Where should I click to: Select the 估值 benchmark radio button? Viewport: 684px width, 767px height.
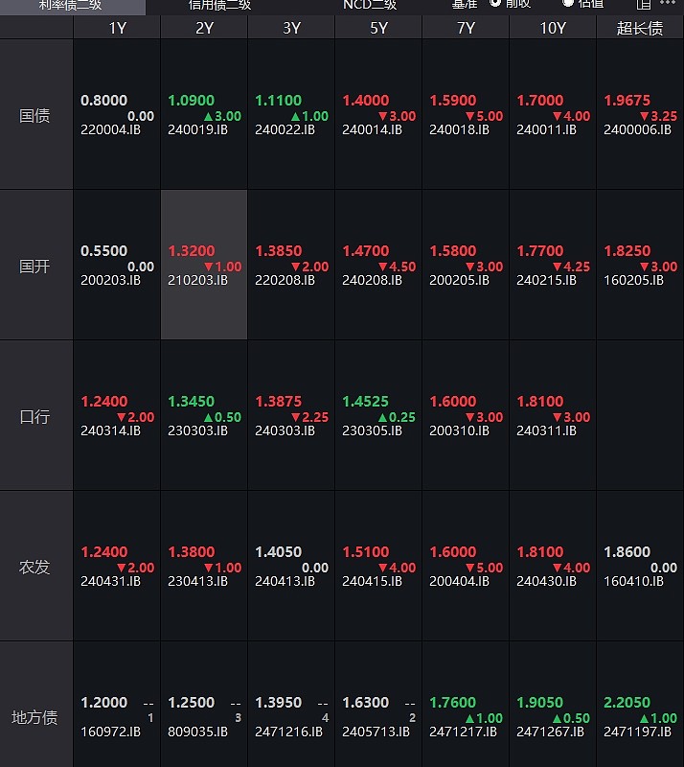pyautogui.click(x=568, y=3)
